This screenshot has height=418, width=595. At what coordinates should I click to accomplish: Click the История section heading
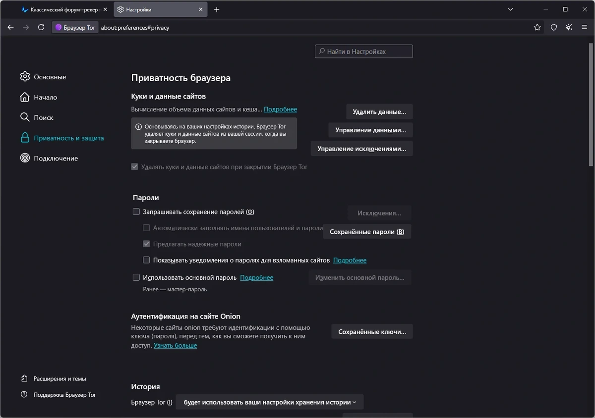pos(145,386)
